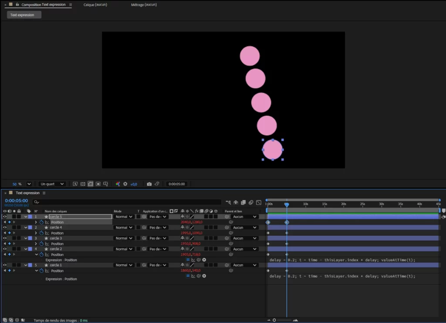The image size is (446, 323).
Task: Toggle the shy layers switch icon
Action: [236, 202]
